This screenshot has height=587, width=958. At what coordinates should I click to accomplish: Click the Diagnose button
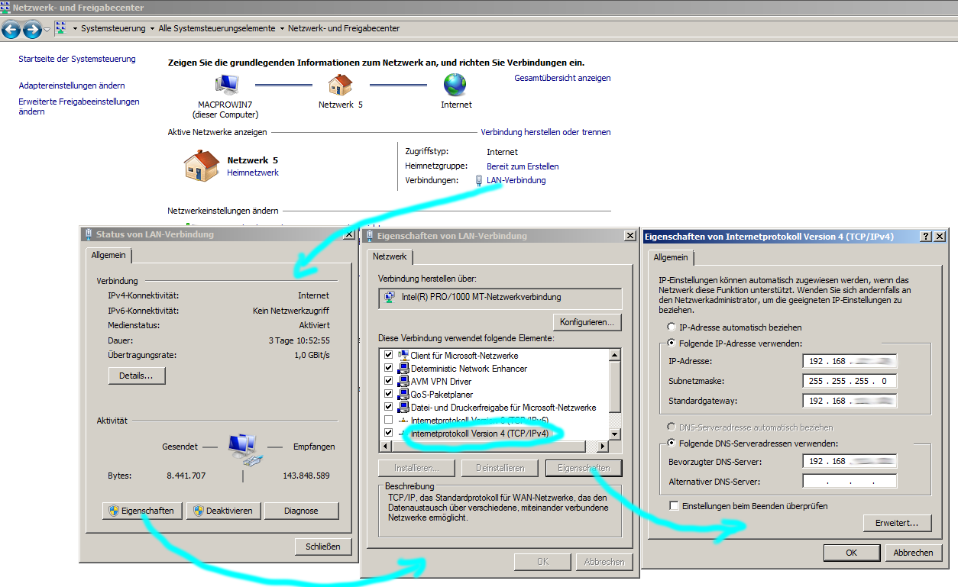[301, 511]
